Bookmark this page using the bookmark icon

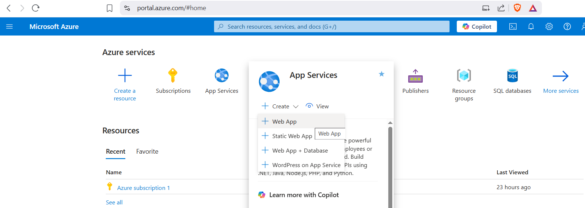tap(109, 8)
